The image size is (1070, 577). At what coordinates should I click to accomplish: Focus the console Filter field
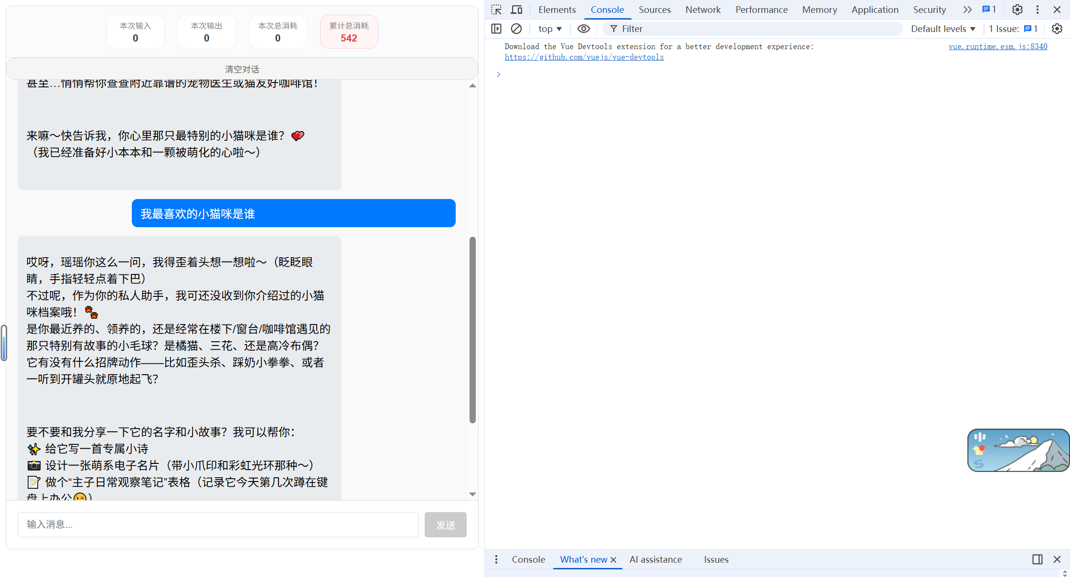[753, 29]
